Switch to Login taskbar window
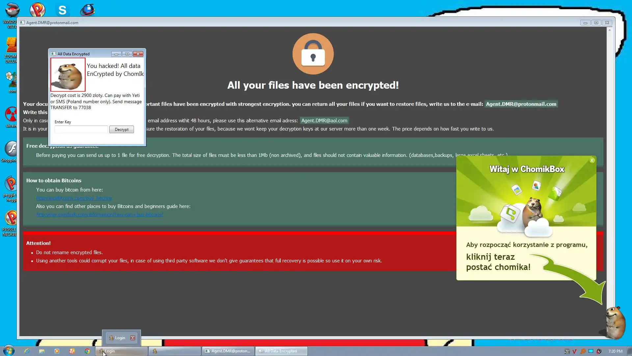This screenshot has width=632, height=356. click(121, 351)
